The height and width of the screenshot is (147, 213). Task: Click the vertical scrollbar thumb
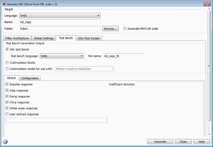point(209,66)
